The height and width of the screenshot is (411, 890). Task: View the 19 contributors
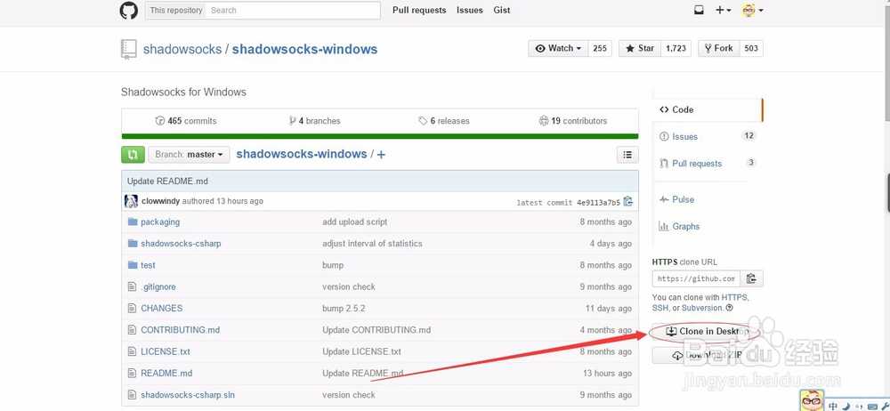pos(572,121)
